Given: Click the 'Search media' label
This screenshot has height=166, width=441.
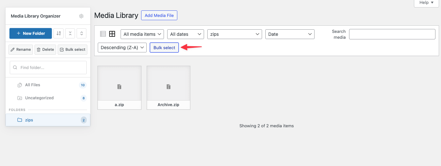Looking at the screenshot, I should [339, 34].
